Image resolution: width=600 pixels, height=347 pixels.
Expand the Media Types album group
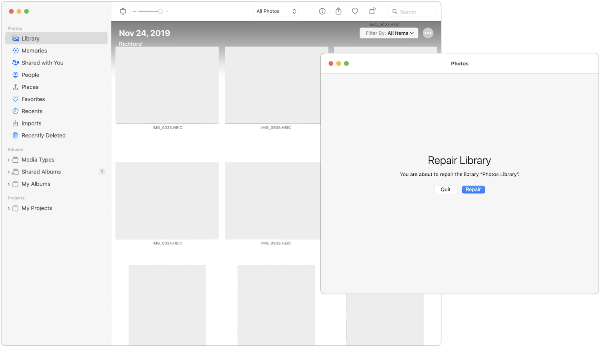click(9, 160)
